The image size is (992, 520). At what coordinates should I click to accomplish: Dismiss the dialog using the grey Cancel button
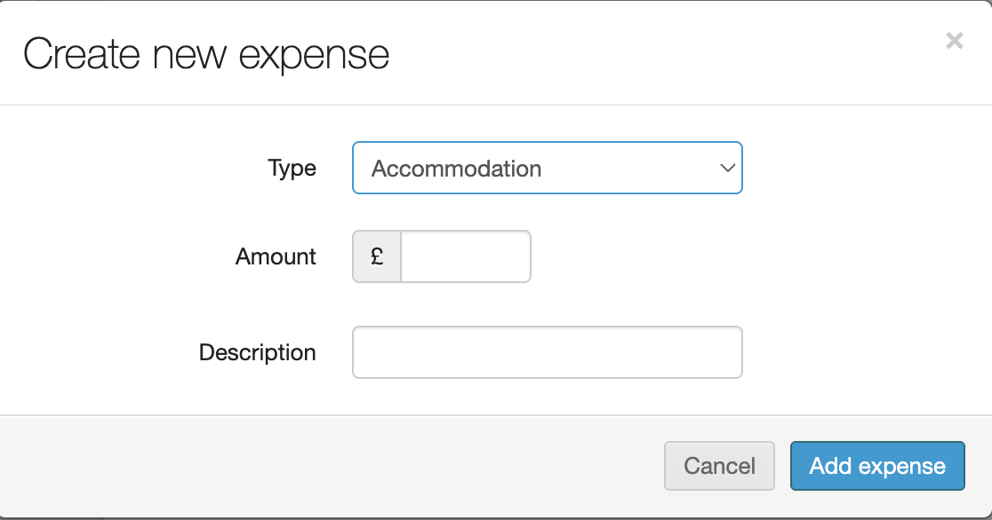(719, 466)
